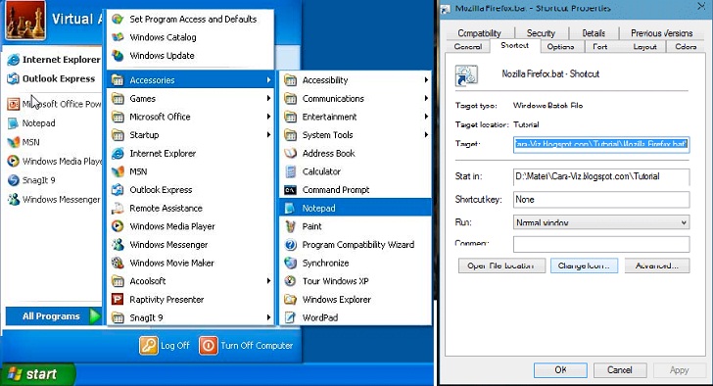Image resolution: width=713 pixels, height=386 pixels.
Task: Open Windows Media Player icon in All Programs list
Action: (x=118, y=226)
